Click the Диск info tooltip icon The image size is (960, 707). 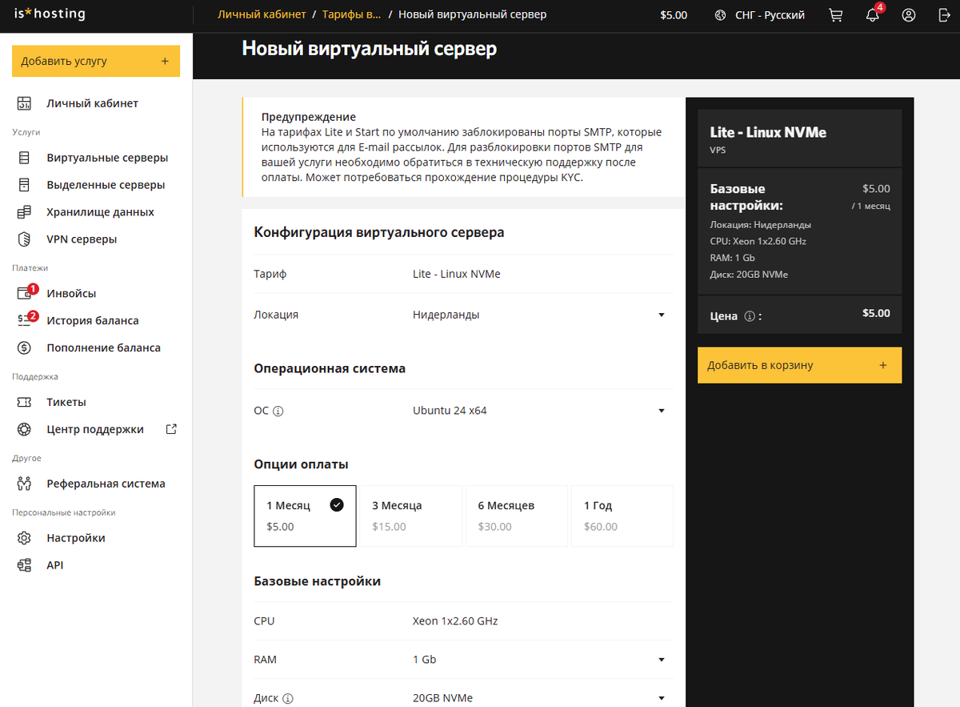click(289, 697)
